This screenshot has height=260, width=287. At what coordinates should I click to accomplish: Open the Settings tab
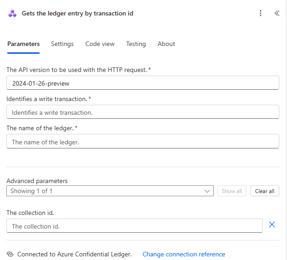click(62, 44)
